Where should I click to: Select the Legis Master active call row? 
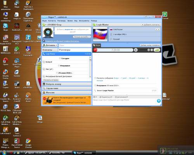coord(67,54)
